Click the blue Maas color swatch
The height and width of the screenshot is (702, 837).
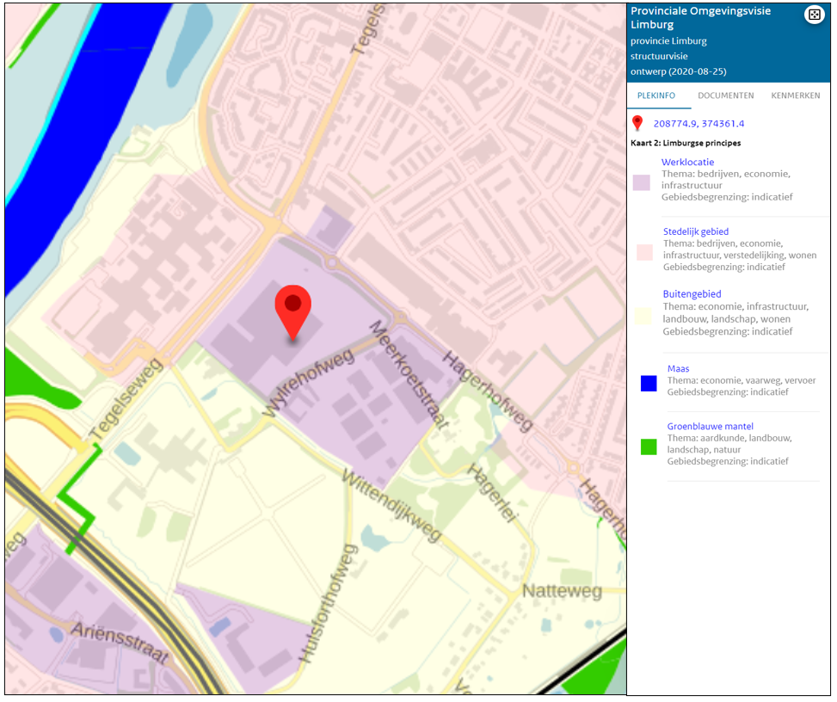coord(649,384)
